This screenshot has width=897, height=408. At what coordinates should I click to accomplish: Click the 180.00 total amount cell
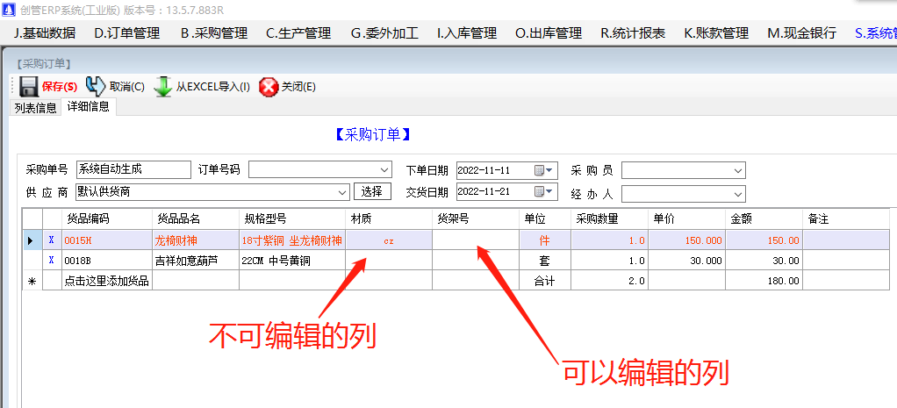tap(764, 281)
